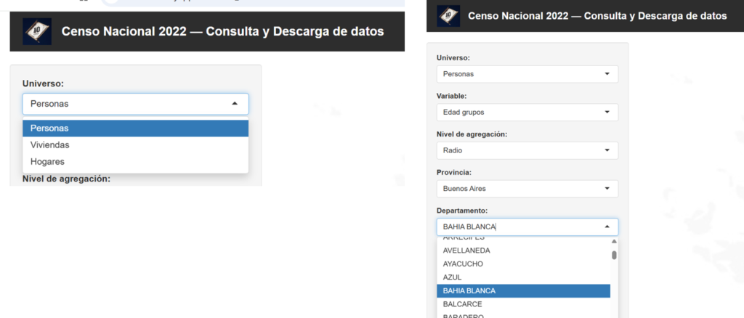Open the Variable dropdown showing Edad grupos
744x318 pixels.
527,113
